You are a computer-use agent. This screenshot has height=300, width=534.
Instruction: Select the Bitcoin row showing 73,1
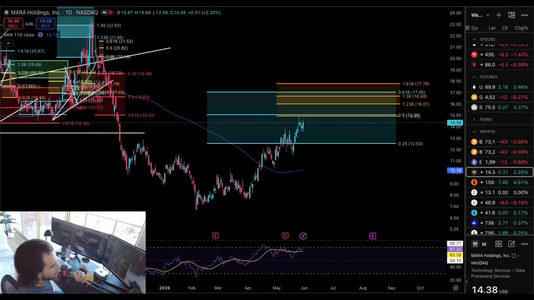tap(499, 142)
